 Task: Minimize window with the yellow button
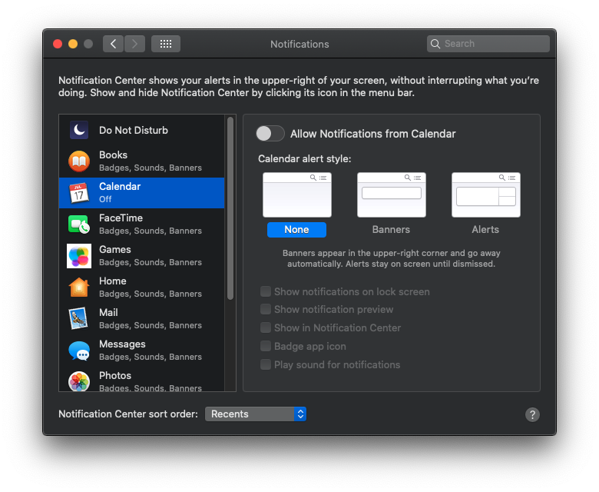73,44
